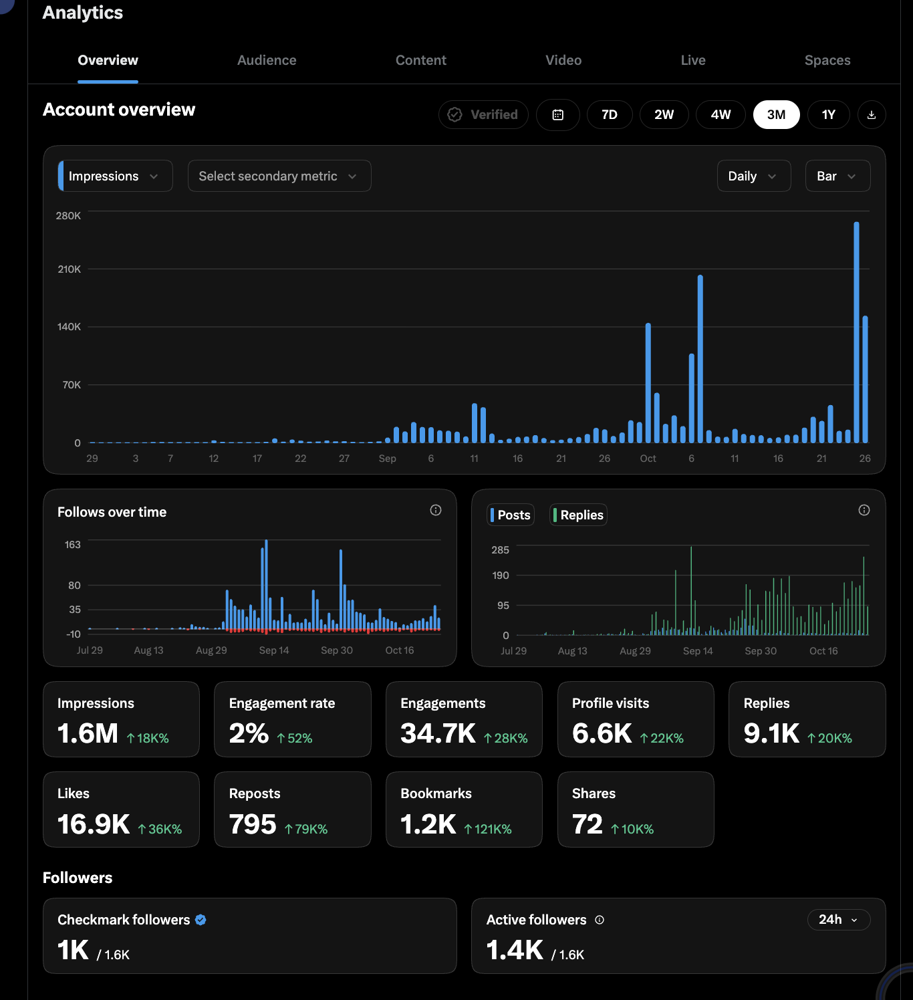Viewport: 913px width, 1000px height.
Task: Toggle the Verified filter button
Action: [483, 115]
